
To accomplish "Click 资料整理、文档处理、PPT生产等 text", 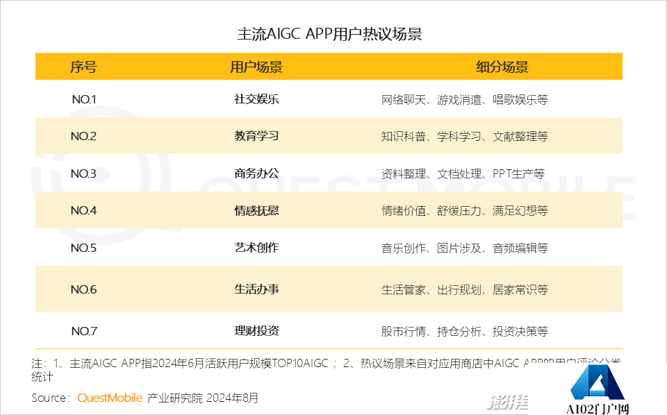I will [x=463, y=173].
